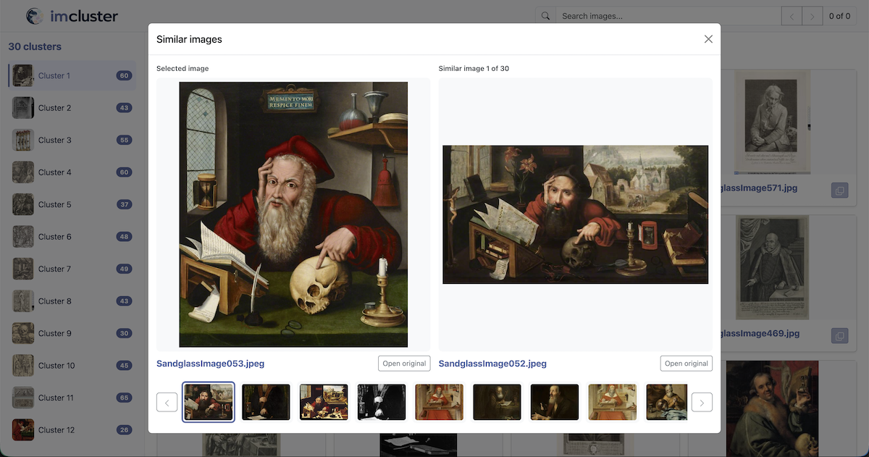Select Cluster 5 in sidebar
This screenshot has height=457, width=869.
click(72, 204)
